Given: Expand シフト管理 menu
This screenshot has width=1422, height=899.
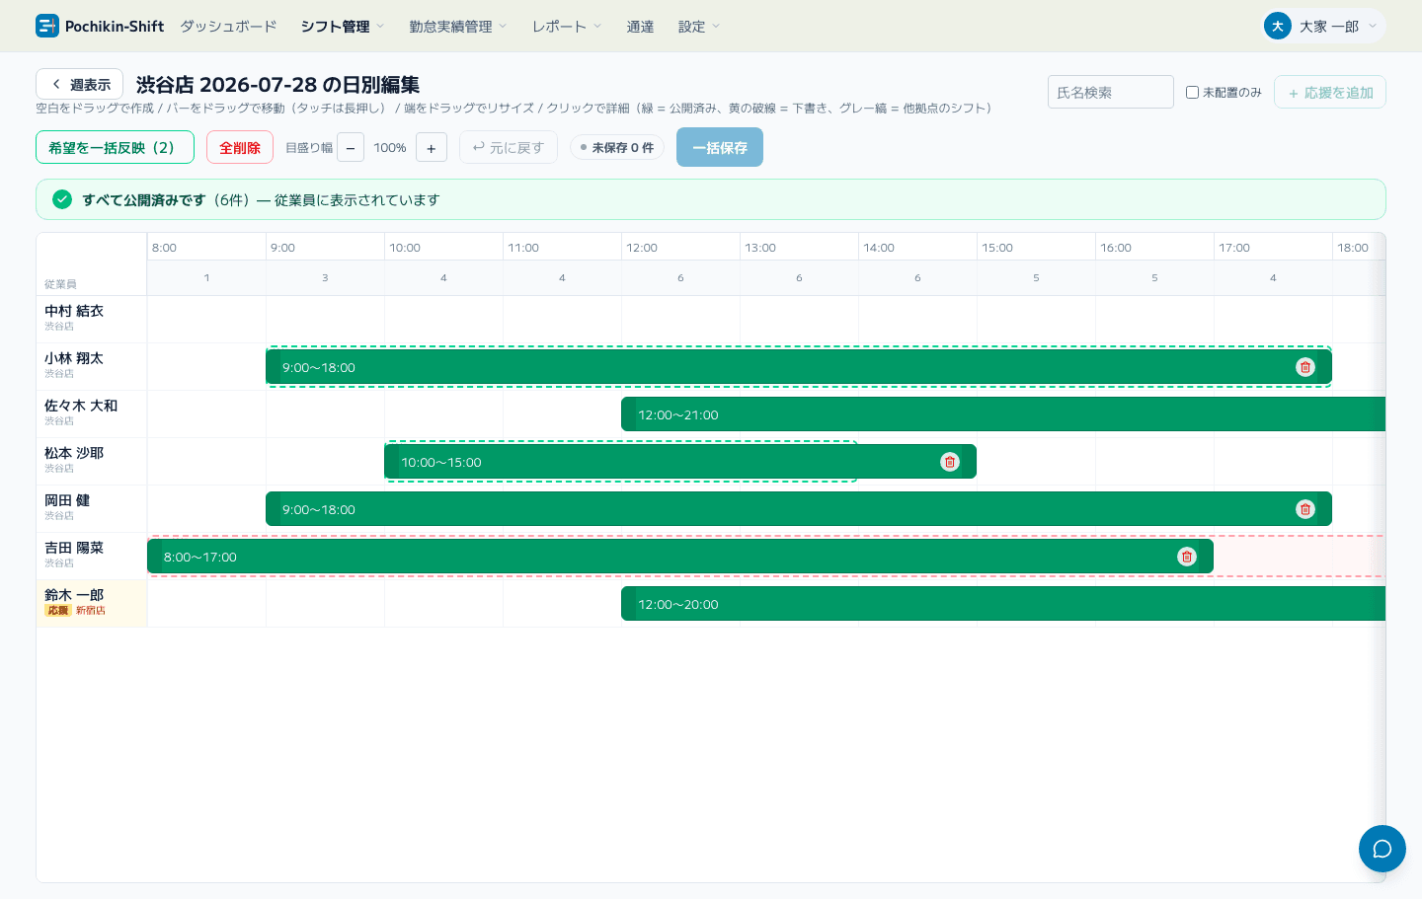Looking at the screenshot, I should tap(343, 27).
